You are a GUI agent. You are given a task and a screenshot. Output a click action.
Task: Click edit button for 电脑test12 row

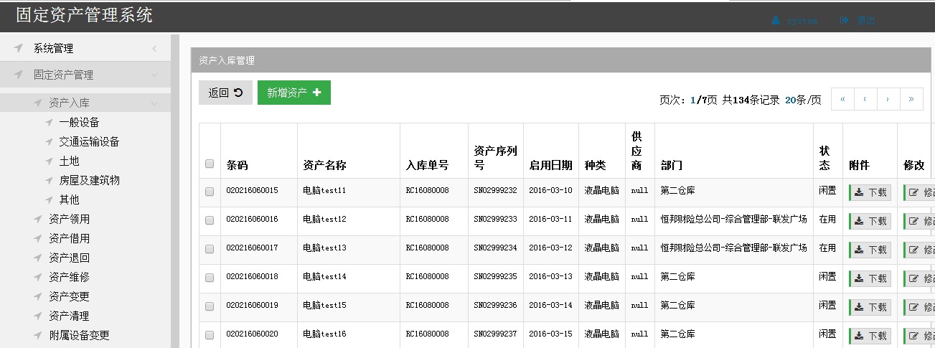pyautogui.click(x=919, y=221)
